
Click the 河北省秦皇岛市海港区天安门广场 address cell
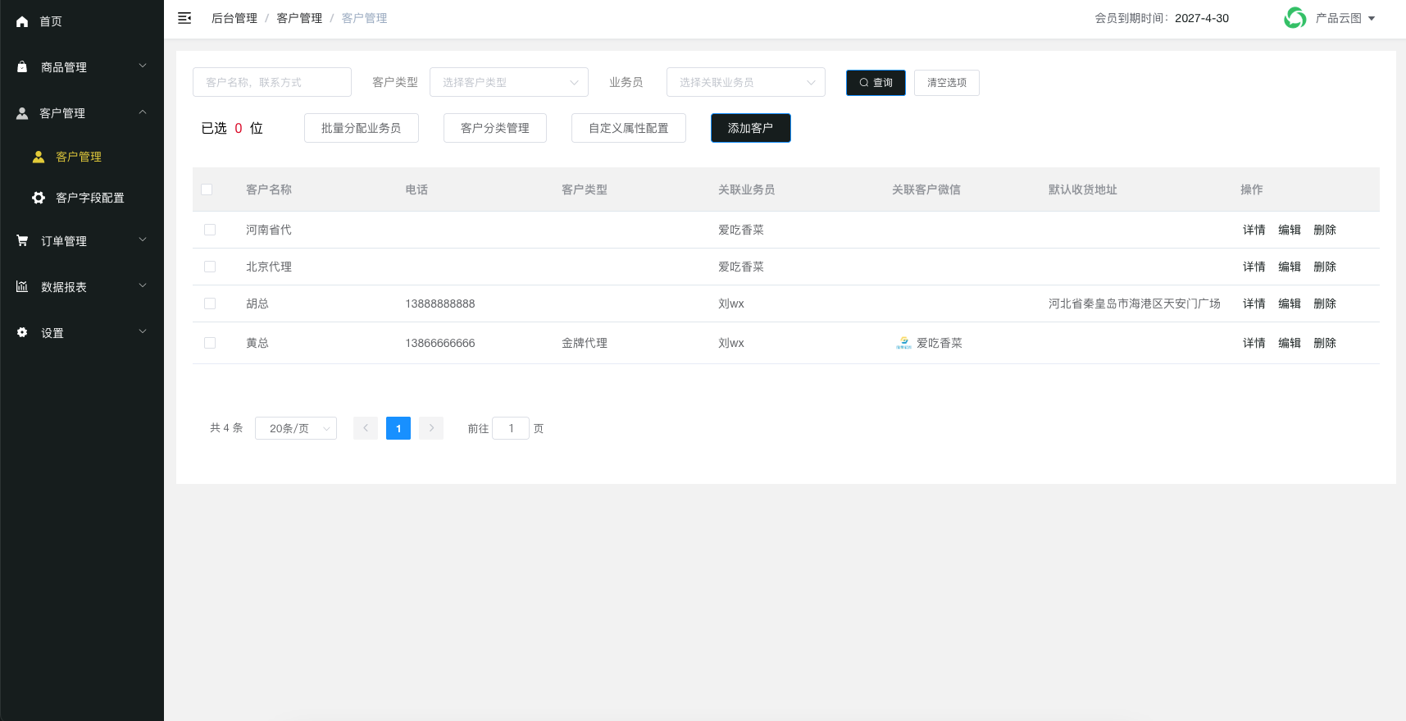click(x=1135, y=303)
